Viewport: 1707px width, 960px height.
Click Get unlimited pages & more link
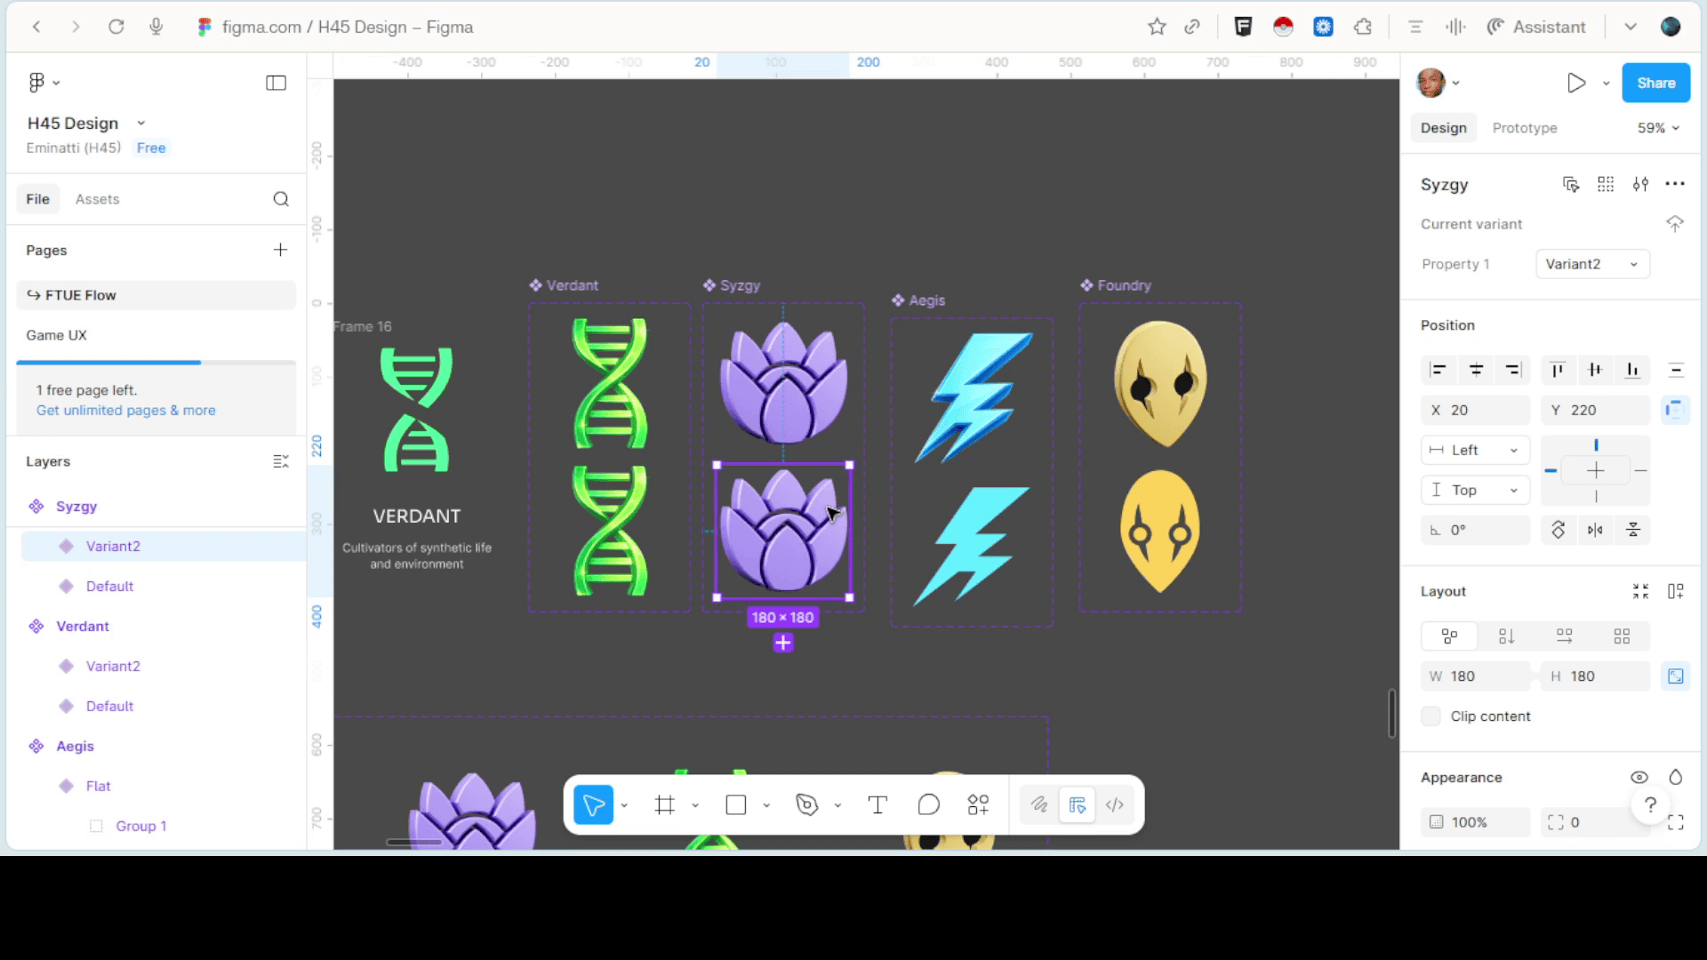click(125, 411)
